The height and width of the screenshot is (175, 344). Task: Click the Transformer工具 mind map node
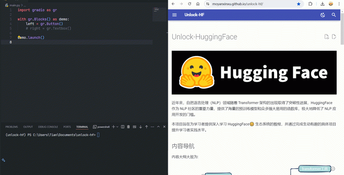pyautogui.click(x=315, y=168)
